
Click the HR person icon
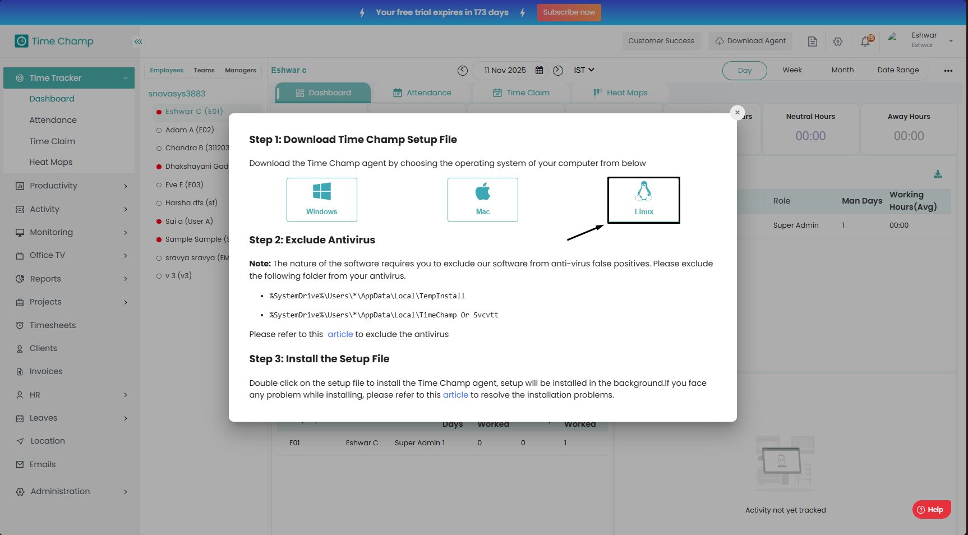20,395
